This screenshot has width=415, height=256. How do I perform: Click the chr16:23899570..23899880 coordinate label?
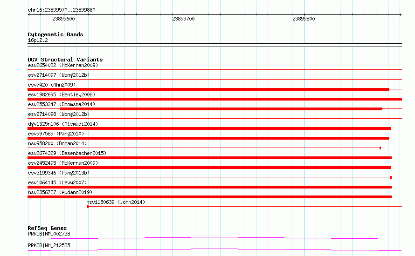[x=62, y=10]
